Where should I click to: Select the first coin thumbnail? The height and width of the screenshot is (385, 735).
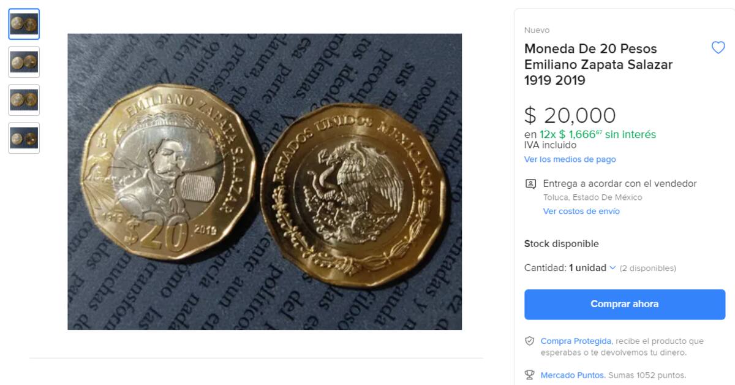24,24
